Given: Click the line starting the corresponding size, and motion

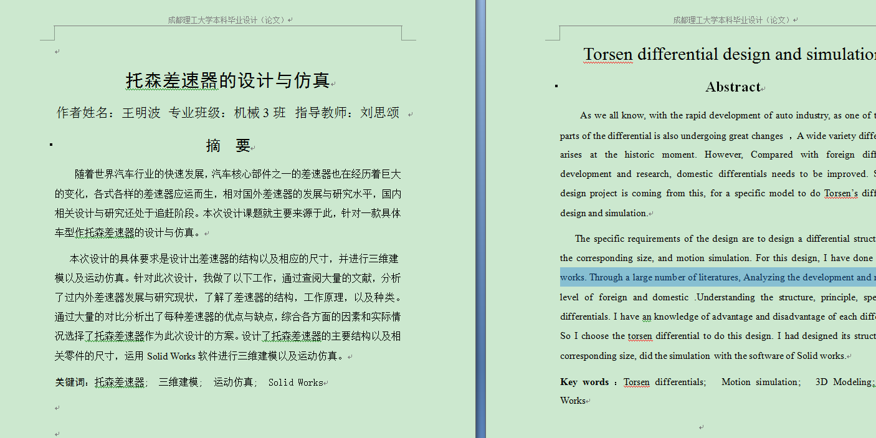Looking at the screenshot, I should pos(718,258).
